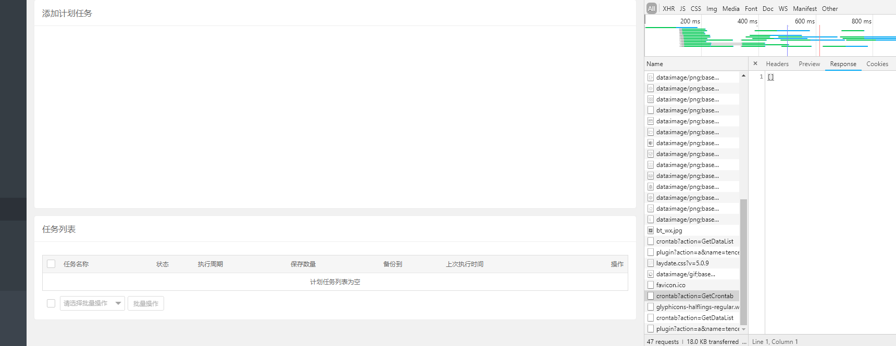Screen dimensions: 896x346
Task: Filter network requests by Doc
Action: coord(768,9)
